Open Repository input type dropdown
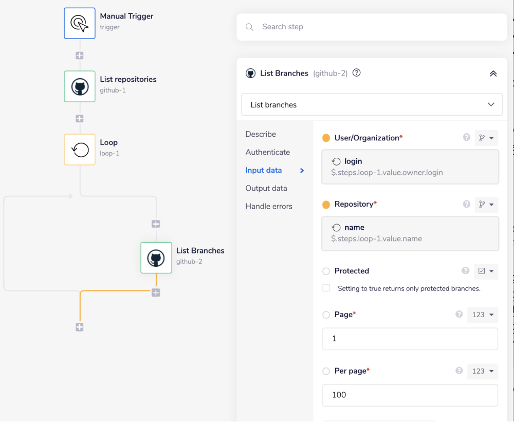The height and width of the screenshot is (422, 514). [x=486, y=205]
